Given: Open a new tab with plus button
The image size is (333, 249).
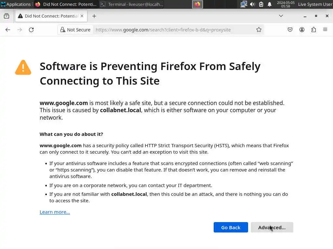Looking at the screenshot, I should coord(94,16).
